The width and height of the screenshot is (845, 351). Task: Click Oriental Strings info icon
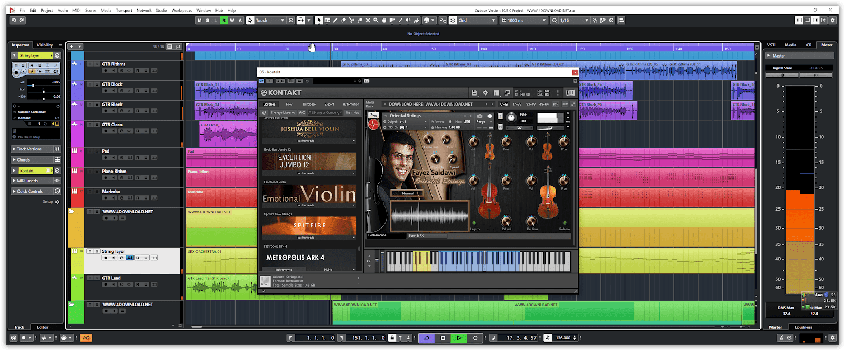click(x=490, y=116)
